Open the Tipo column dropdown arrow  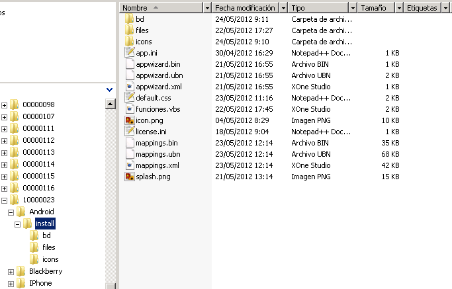(x=353, y=8)
